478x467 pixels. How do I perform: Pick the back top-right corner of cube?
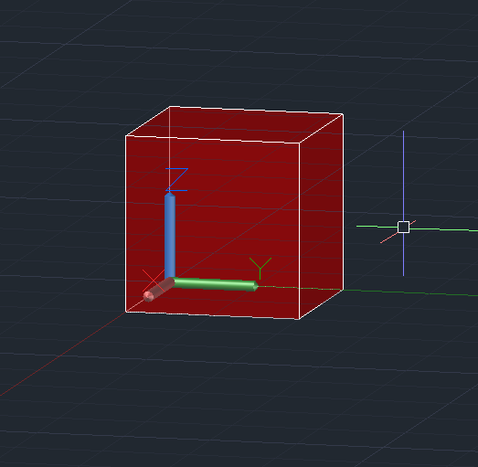pyautogui.click(x=344, y=114)
